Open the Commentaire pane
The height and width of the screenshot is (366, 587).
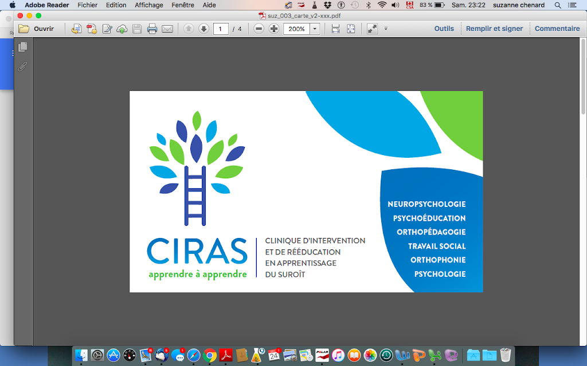click(557, 29)
